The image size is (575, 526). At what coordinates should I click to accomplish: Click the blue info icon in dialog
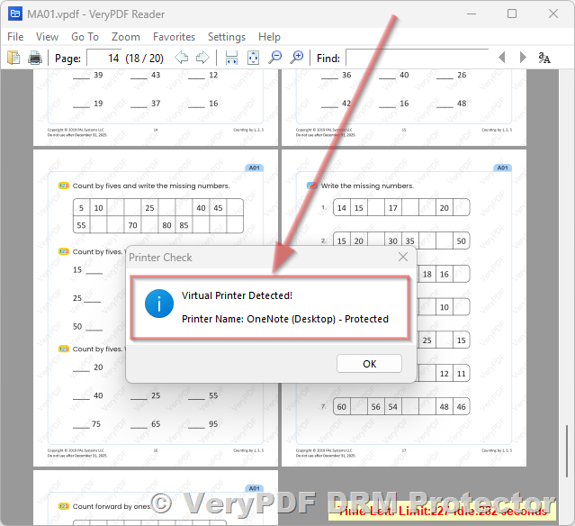[159, 304]
